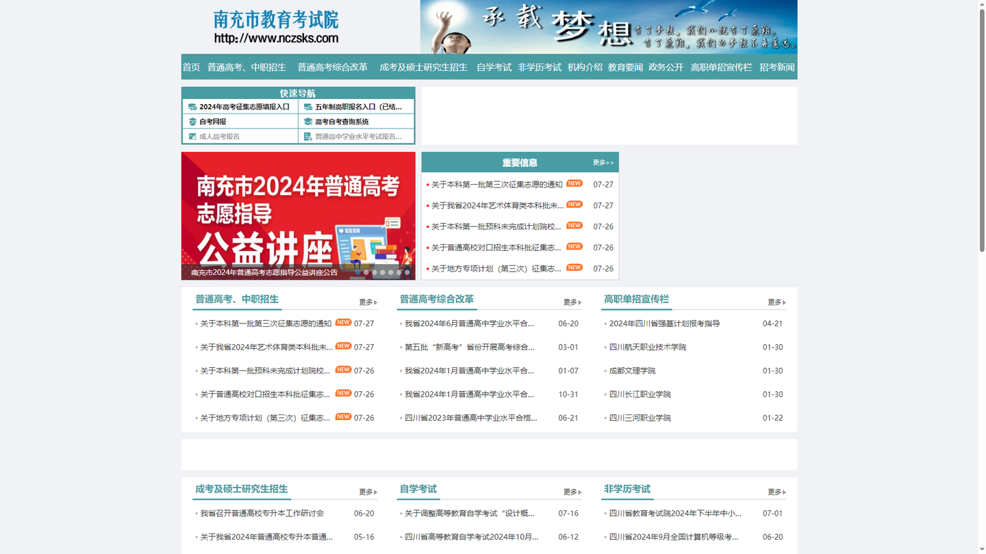Open 普通高考、中职招生 in the nav bar
The width and height of the screenshot is (986, 554).
246,67
